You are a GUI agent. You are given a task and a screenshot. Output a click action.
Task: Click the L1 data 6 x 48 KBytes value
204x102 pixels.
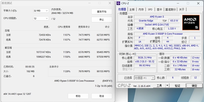tap(180, 58)
